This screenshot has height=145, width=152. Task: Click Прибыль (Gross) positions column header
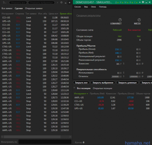point(126,94)
